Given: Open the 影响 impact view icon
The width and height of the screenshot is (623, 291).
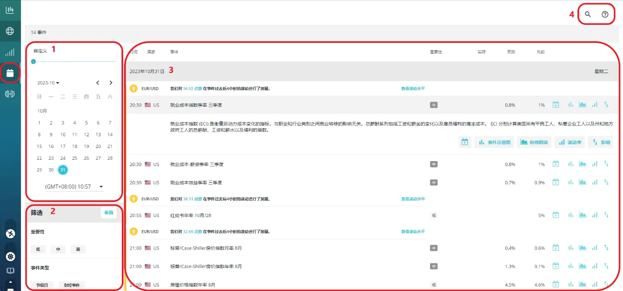Looking at the screenshot, I should point(600,142).
